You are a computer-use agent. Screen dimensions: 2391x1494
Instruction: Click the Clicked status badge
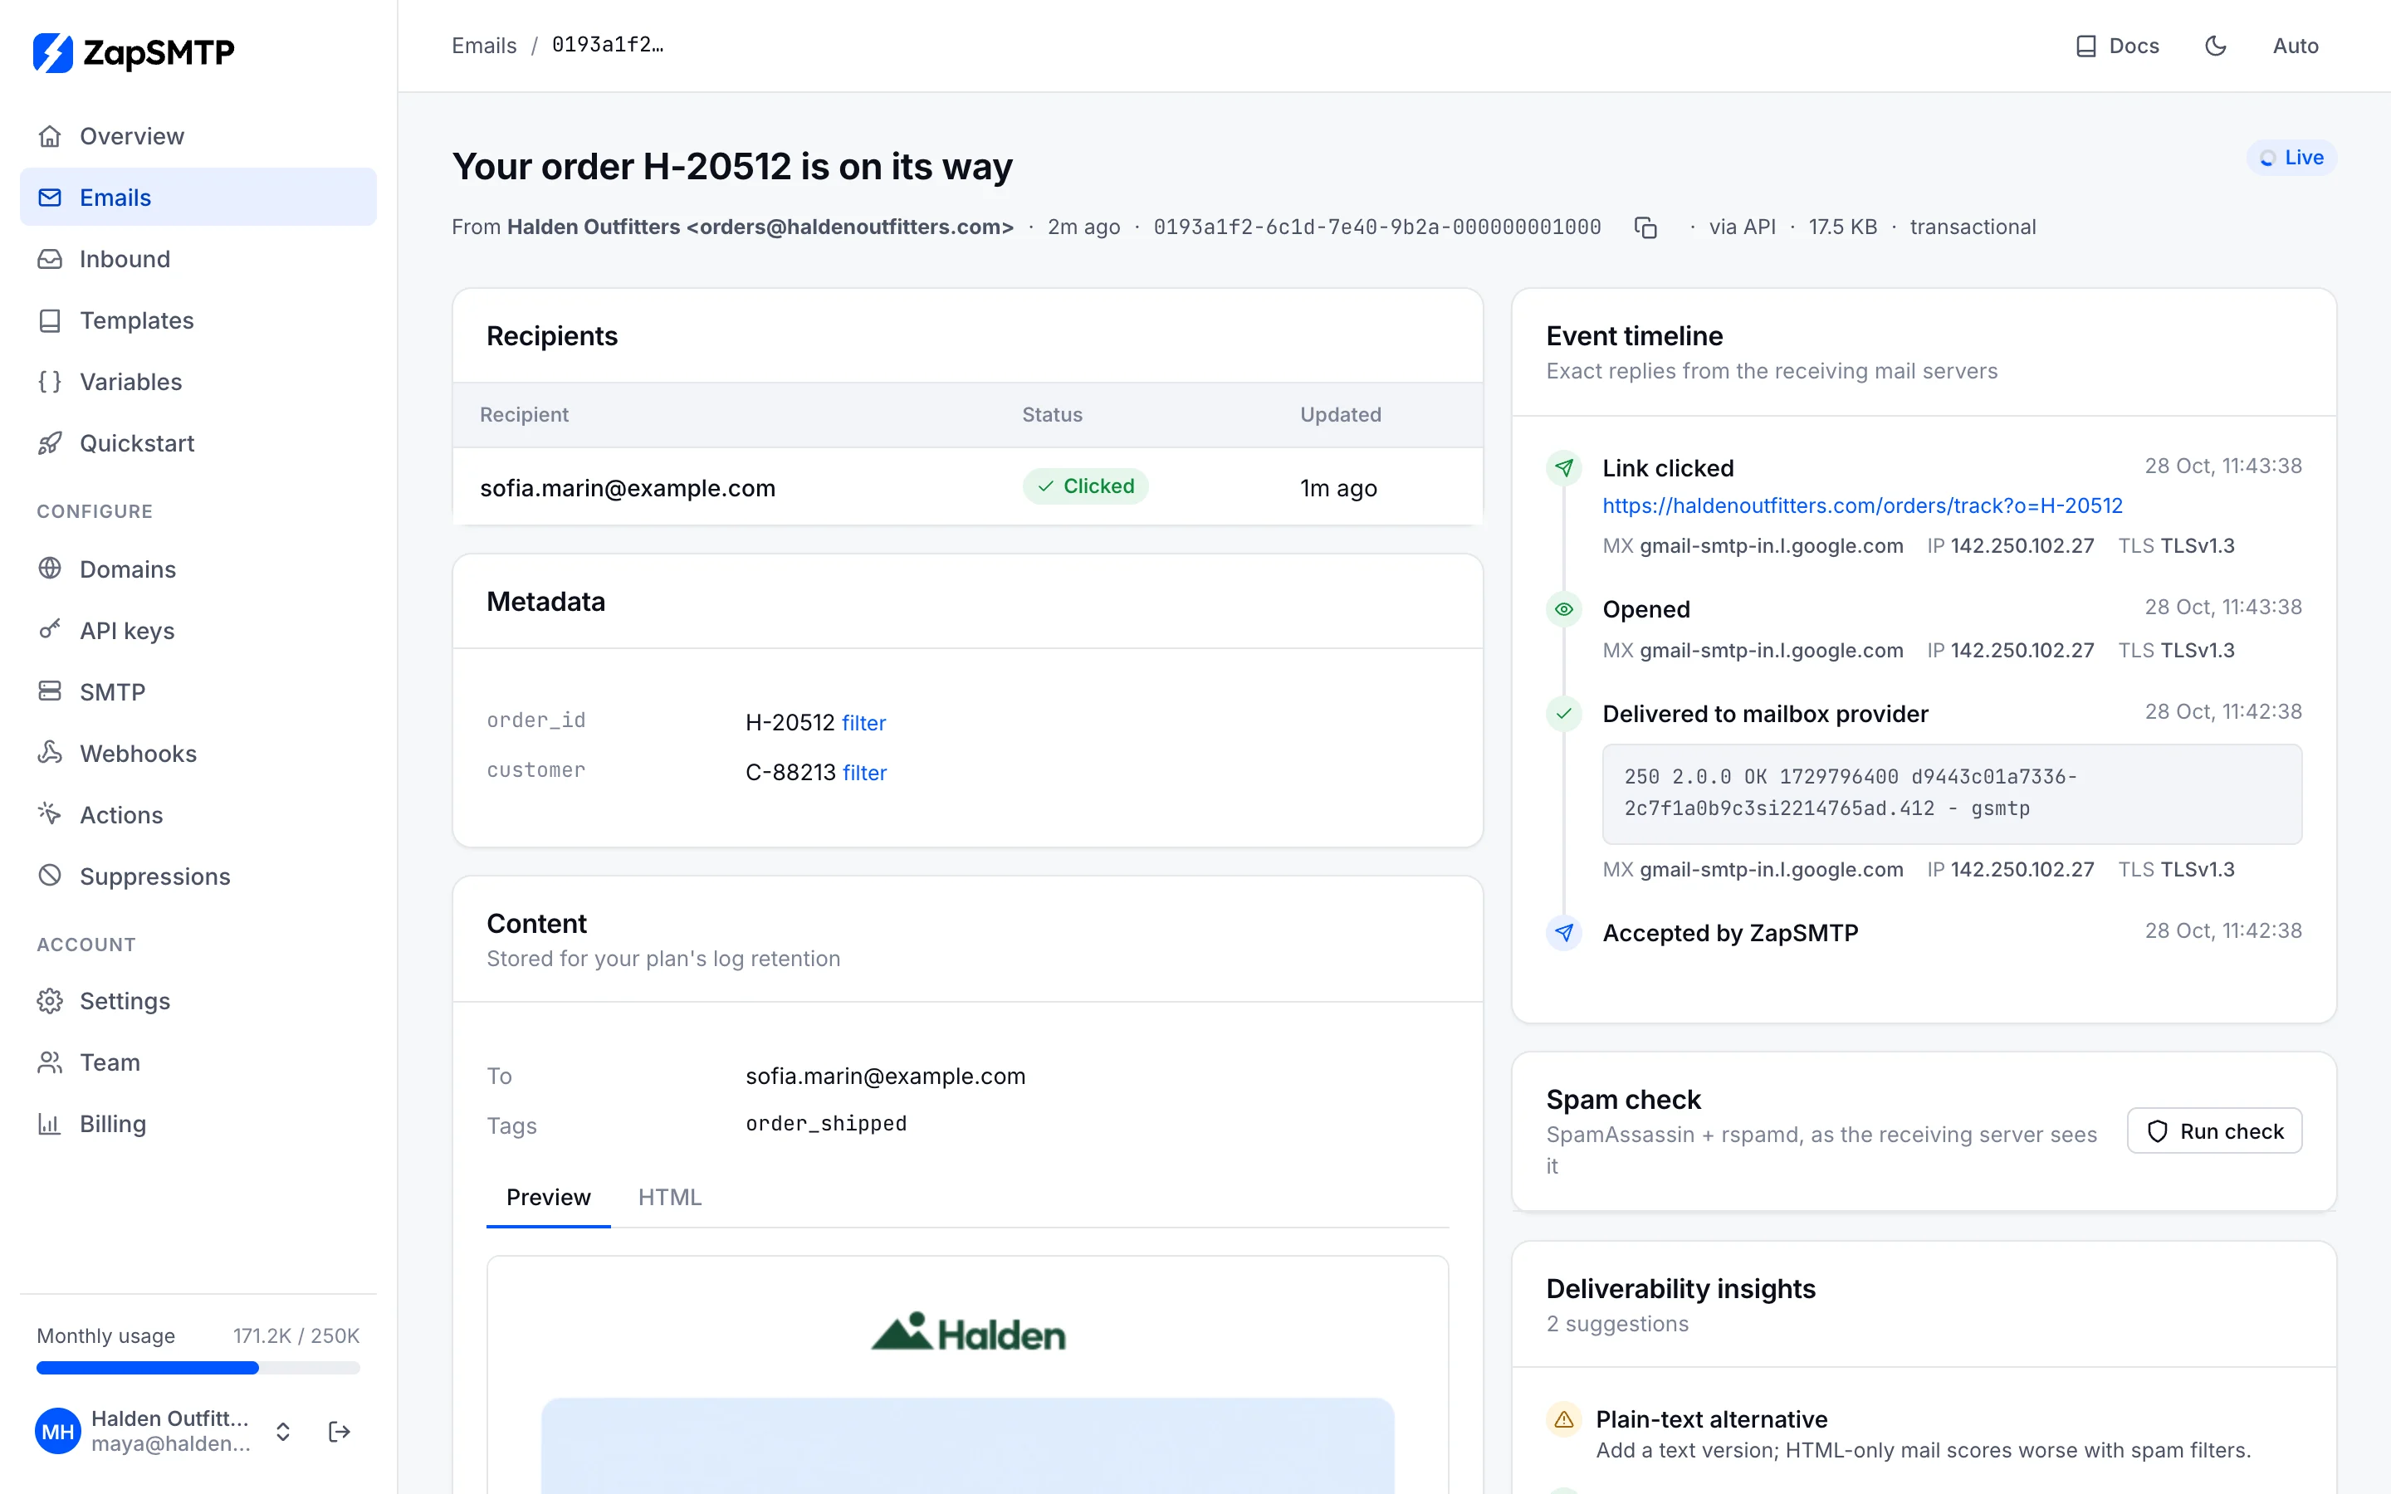tap(1085, 486)
